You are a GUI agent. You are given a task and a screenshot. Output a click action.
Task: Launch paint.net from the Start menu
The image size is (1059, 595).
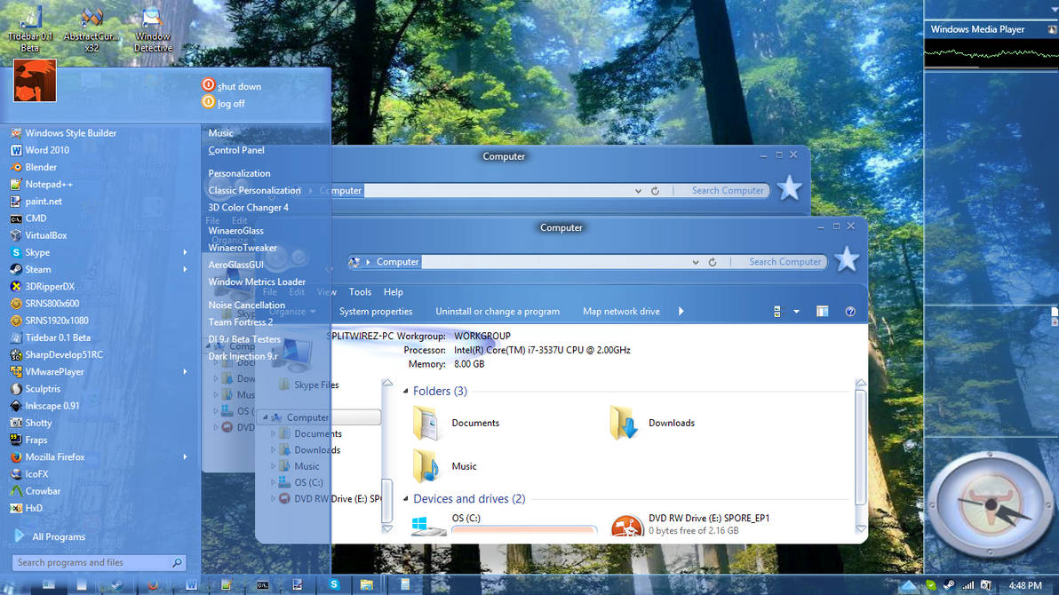36,202
